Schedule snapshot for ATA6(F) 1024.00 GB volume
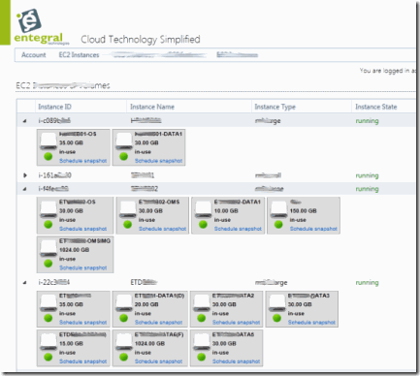This screenshot has height=376, width=420. click(159, 361)
